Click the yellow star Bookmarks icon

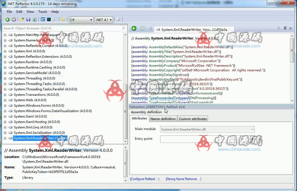tap(63, 19)
